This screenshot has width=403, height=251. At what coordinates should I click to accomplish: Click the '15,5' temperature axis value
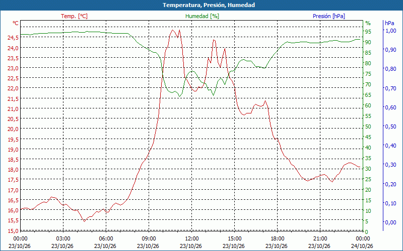point(13,220)
